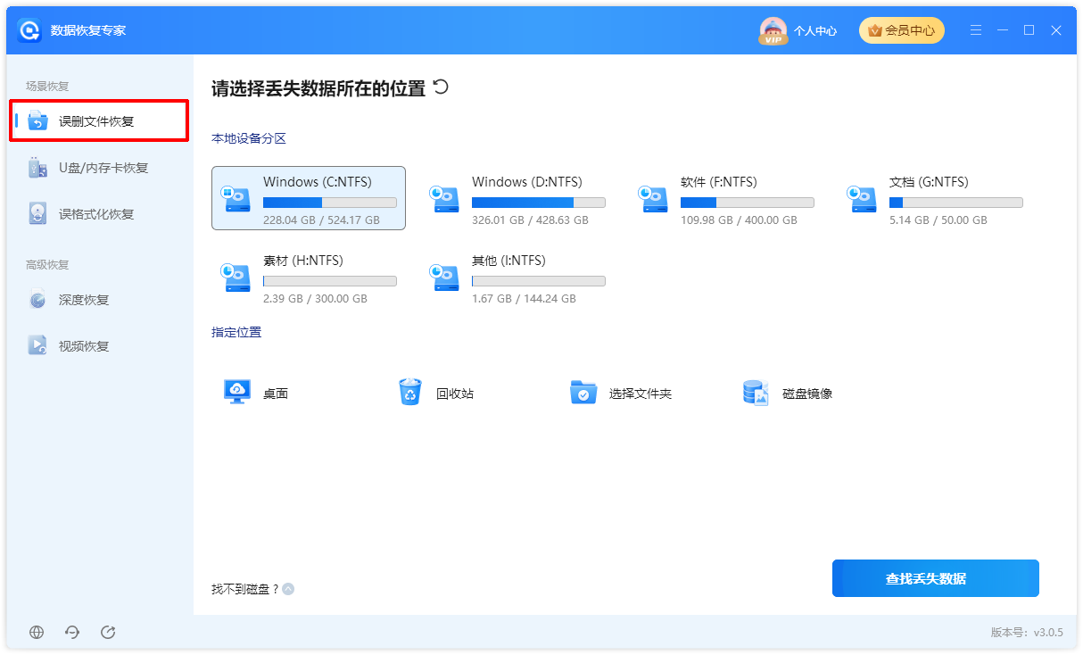Select the Windows (D:NTFS) drive icon
The height and width of the screenshot is (655, 1083).
pos(445,199)
